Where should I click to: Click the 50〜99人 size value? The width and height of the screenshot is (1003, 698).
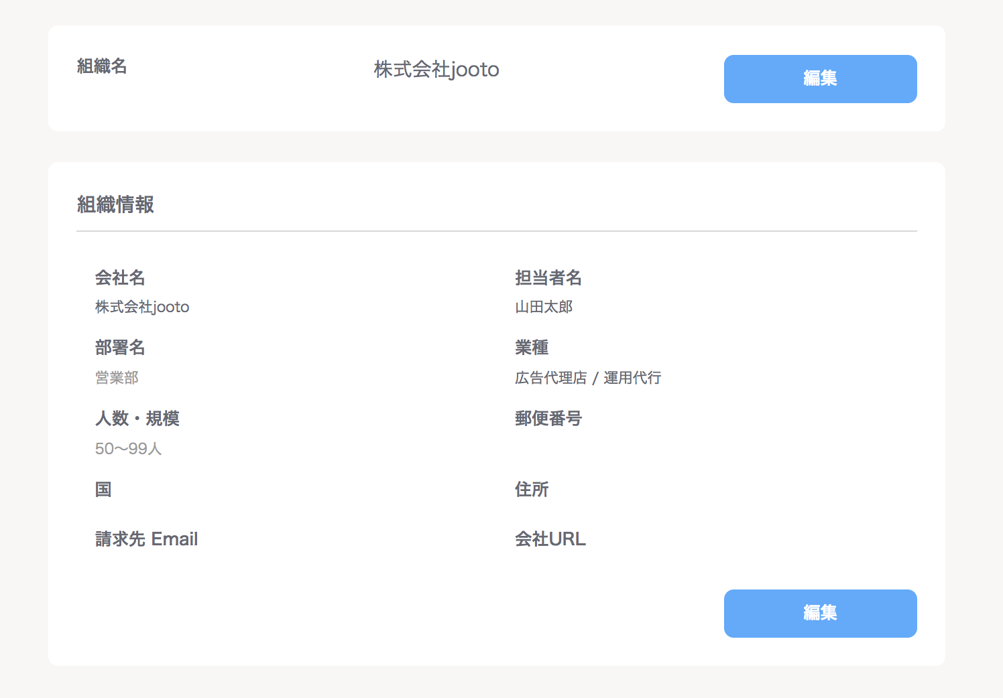click(129, 449)
